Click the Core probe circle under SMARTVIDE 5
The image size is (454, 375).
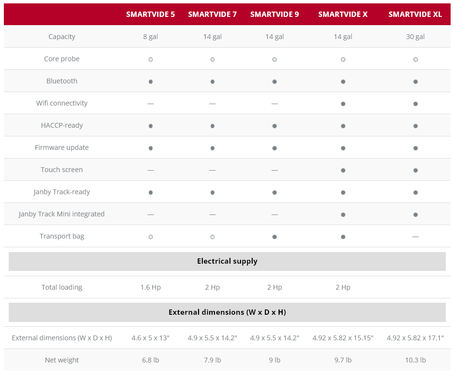coord(151,59)
